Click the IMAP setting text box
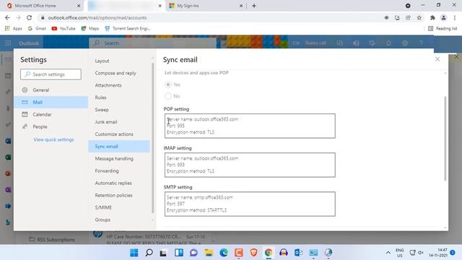 (250, 165)
